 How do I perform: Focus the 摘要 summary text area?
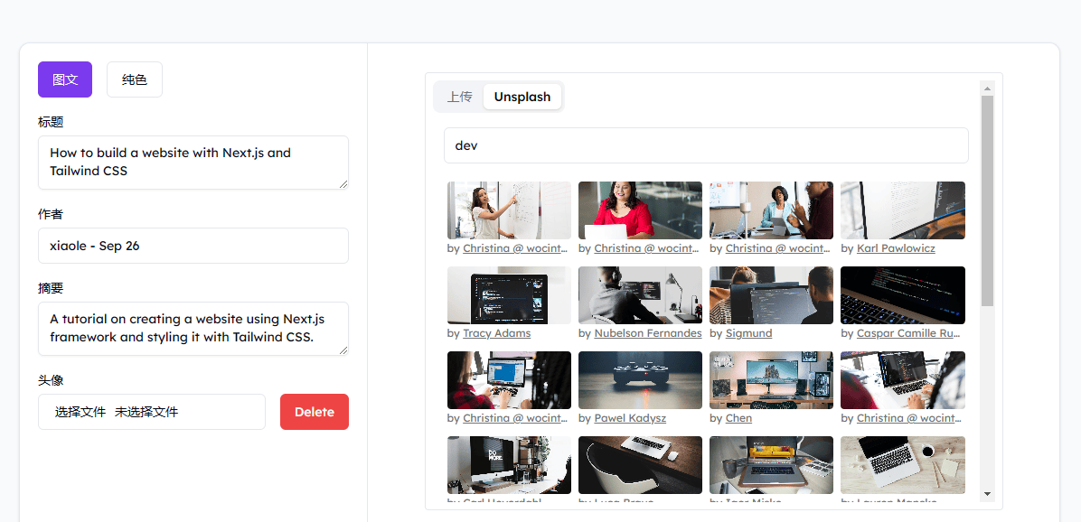[x=193, y=329]
